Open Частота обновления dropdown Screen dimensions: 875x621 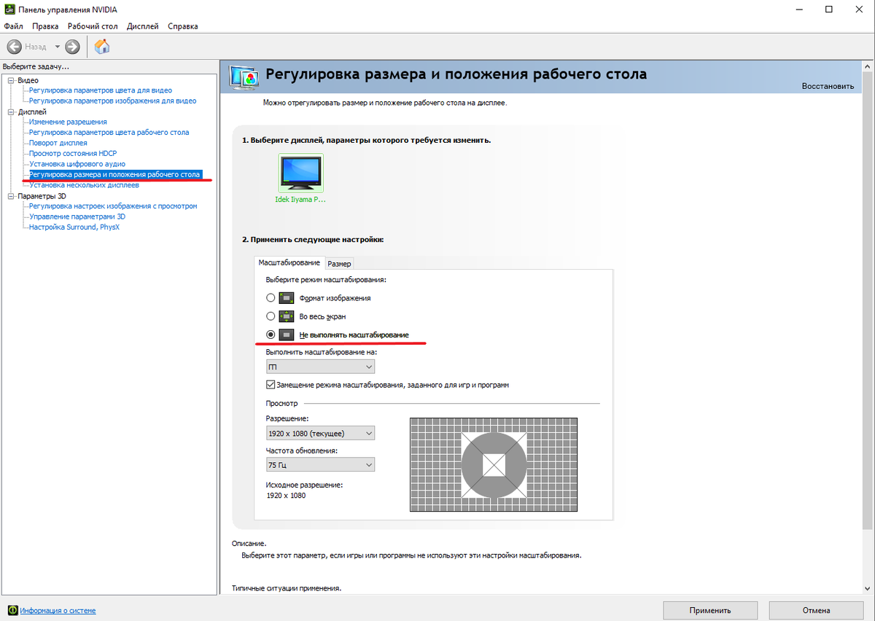[x=320, y=464]
